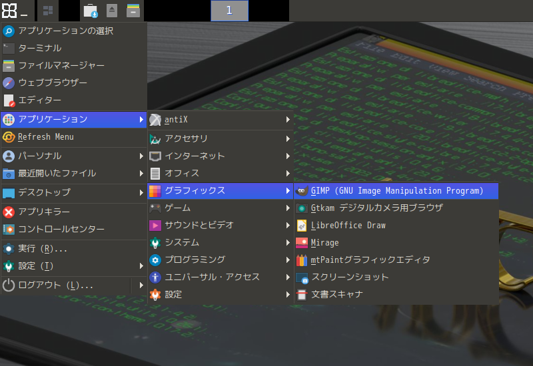Open the パーソナル submenu
Screen dimensions: 533x366
pyautogui.click(x=74, y=156)
